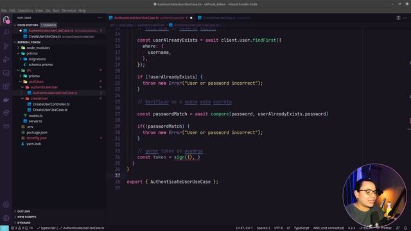
Task: Expand the Dynamo panel
Action: tap(24, 223)
